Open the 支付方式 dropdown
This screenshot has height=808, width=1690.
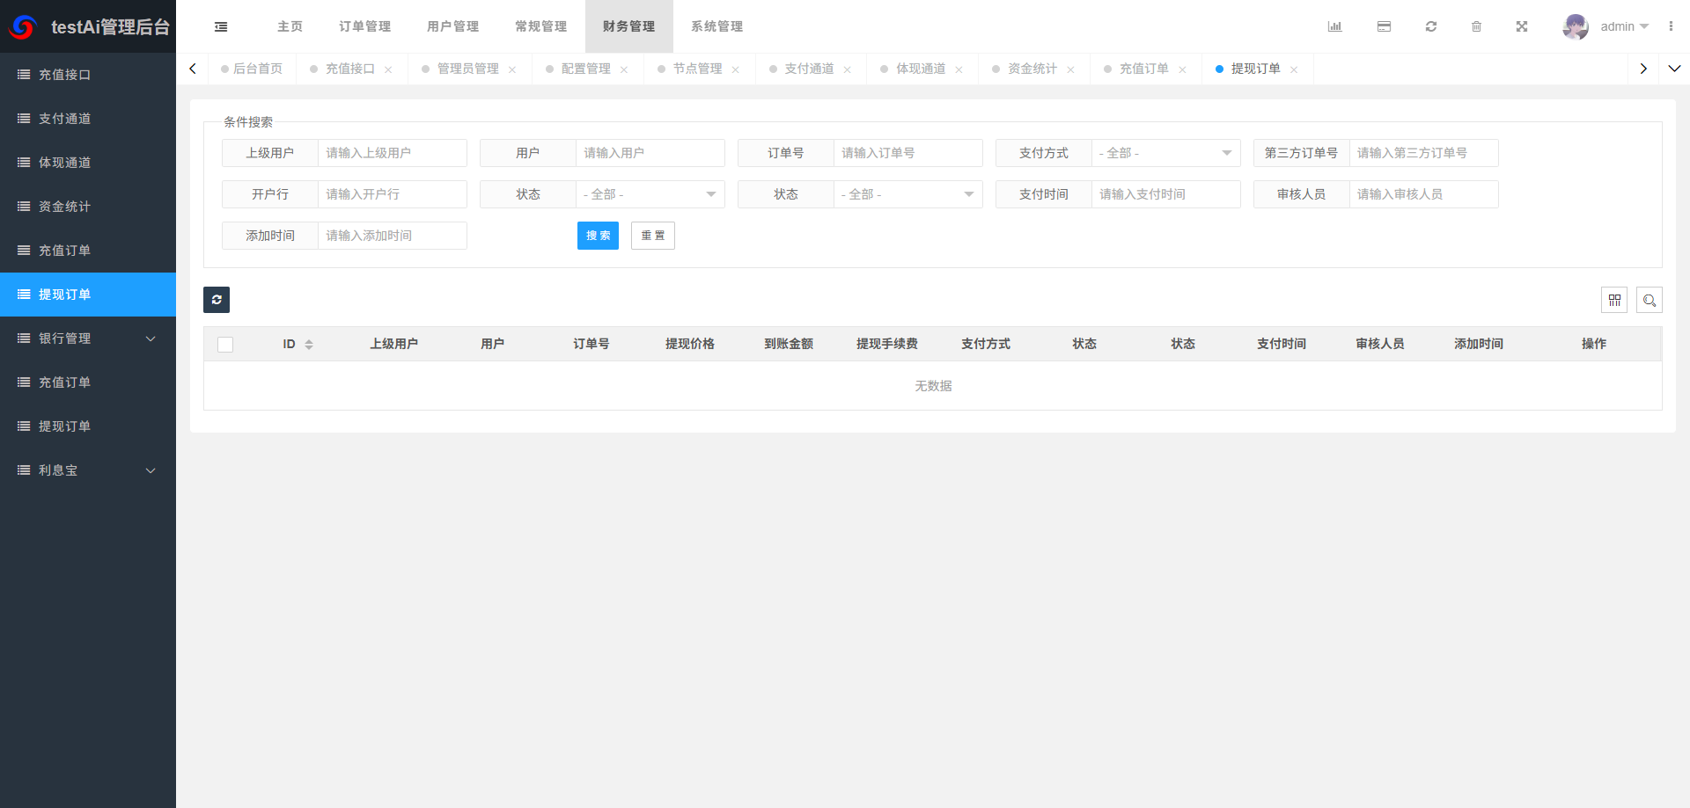point(1165,152)
